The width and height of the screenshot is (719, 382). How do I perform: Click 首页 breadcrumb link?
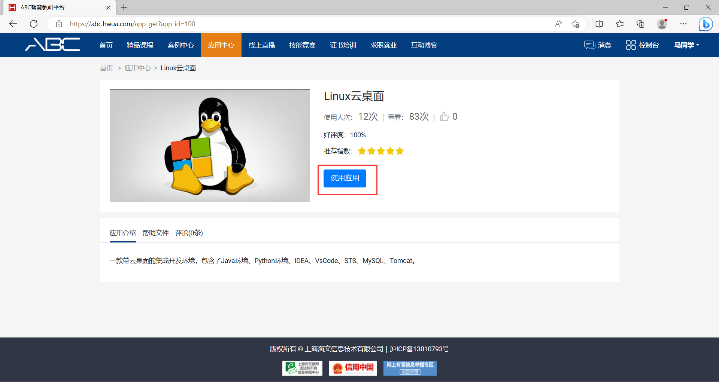point(106,68)
